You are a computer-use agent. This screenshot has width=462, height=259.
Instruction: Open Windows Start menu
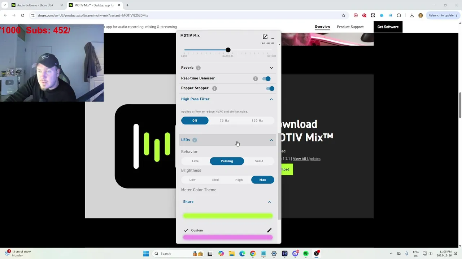(146, 254)
